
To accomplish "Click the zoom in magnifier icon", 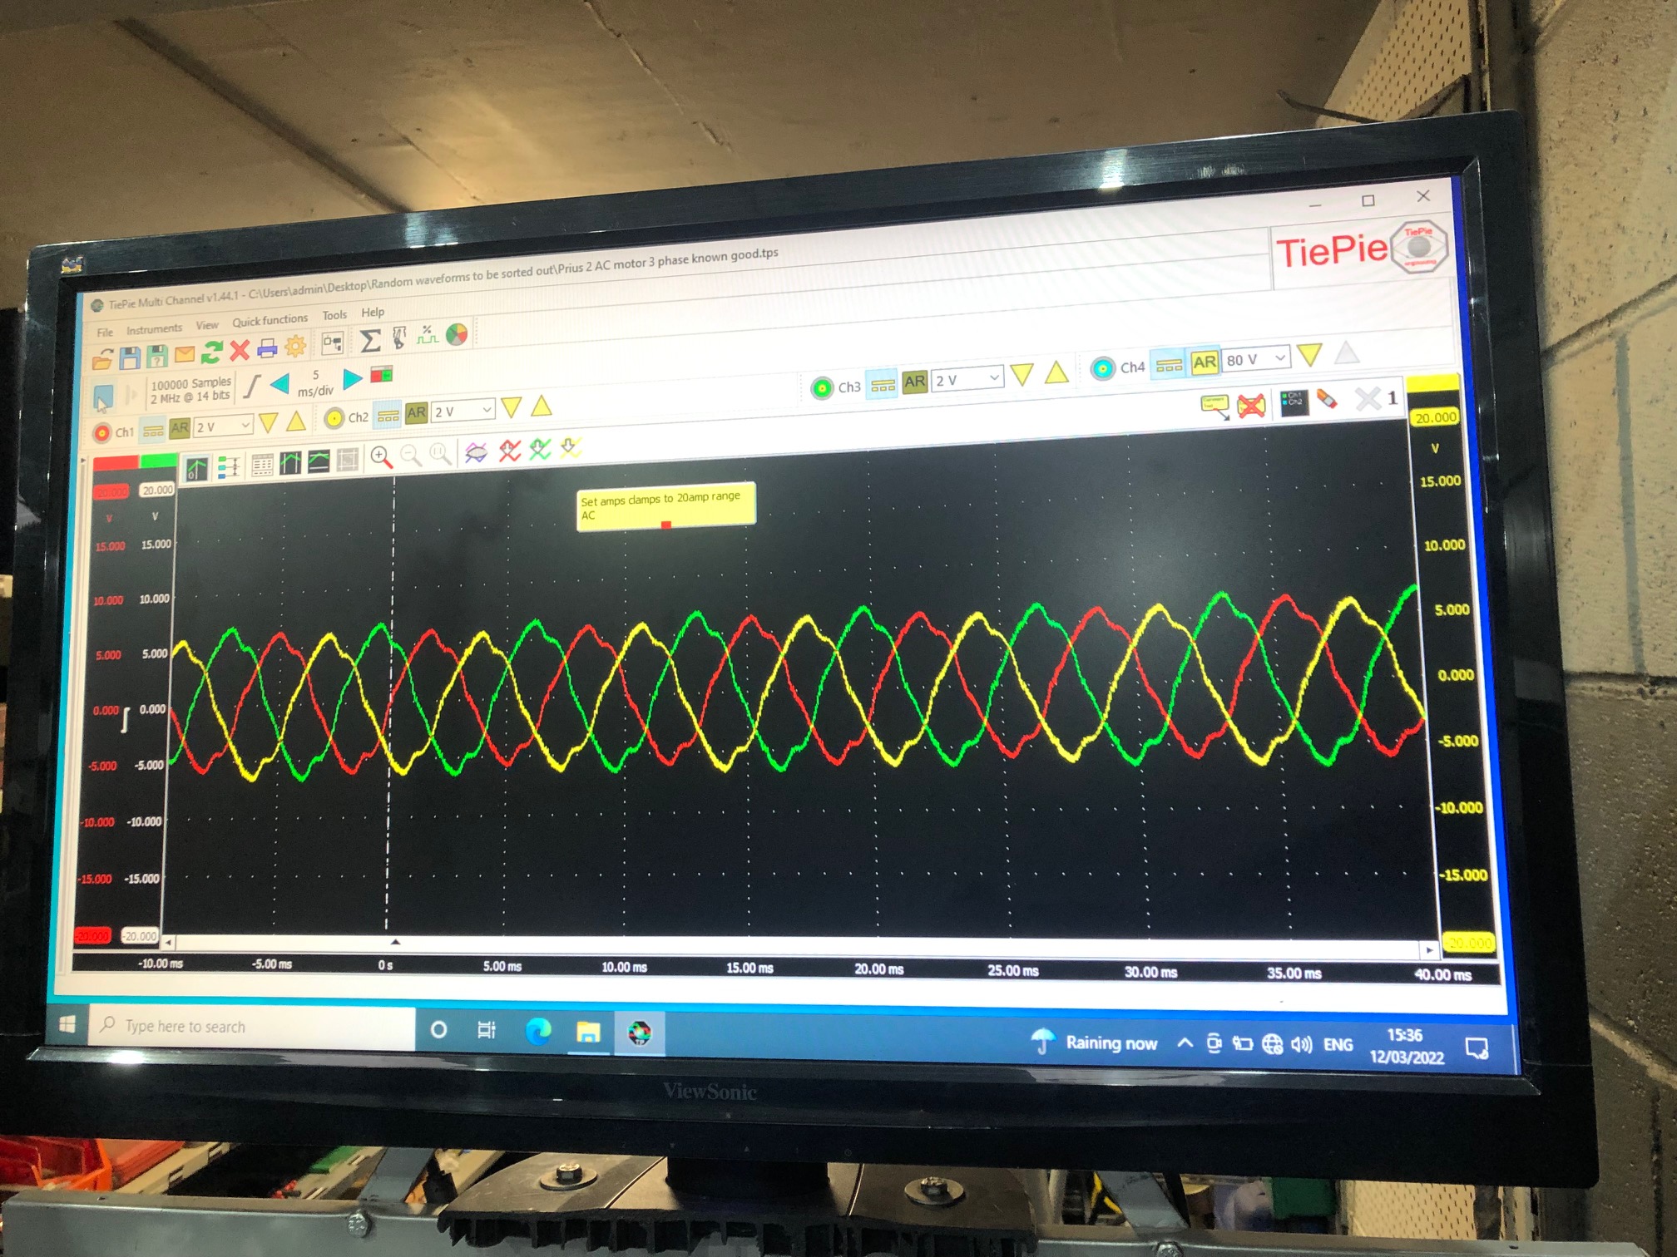I will tap(381, 456).
